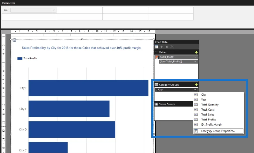This screenshot has height=153, width=254.
Task: Select the City F bar in chart
Action: point(88,88)
